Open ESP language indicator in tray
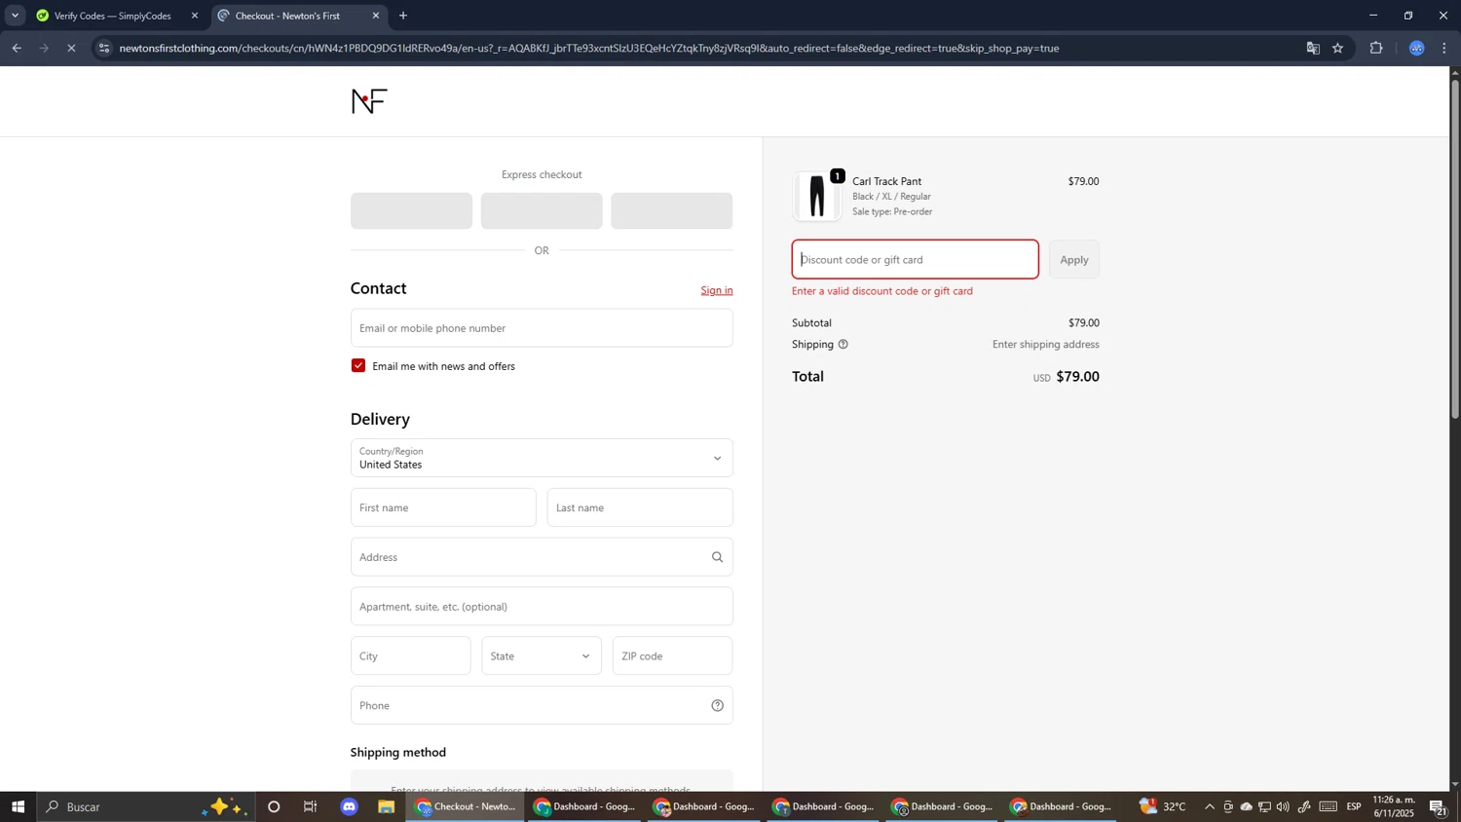This screenshot has height=822, width=1461. coord(1354,807)
